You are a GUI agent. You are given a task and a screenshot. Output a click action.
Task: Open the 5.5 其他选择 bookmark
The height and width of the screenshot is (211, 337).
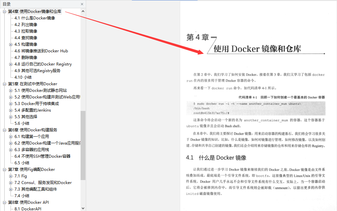point(26,117)
